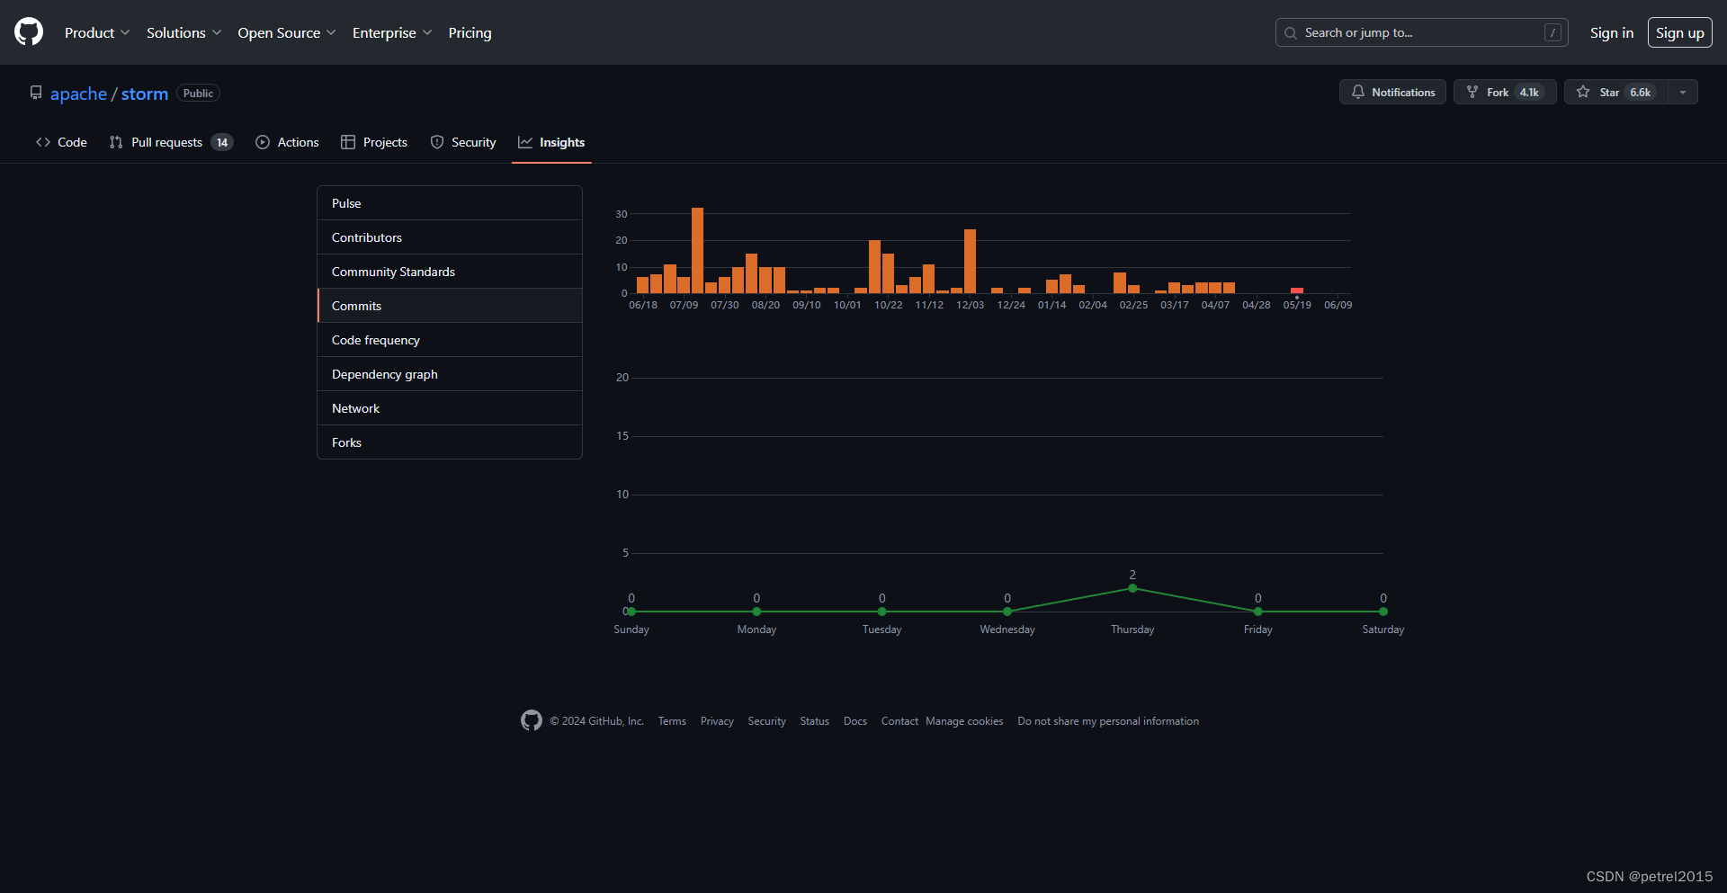Select the Insights tab

(x=551, y=142)
